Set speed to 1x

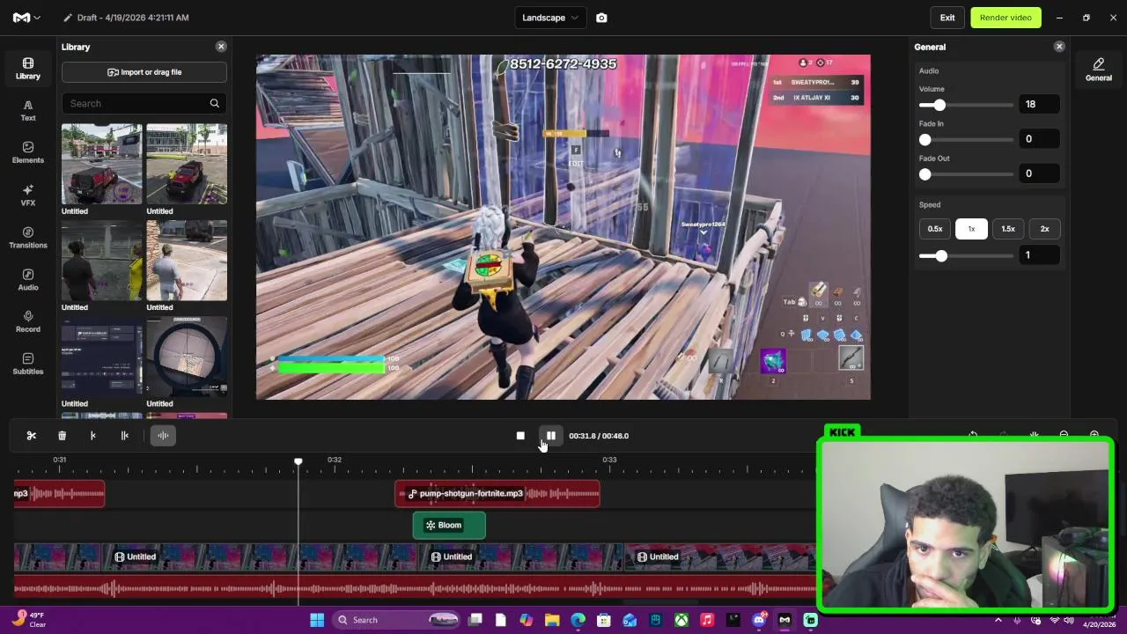971,229
